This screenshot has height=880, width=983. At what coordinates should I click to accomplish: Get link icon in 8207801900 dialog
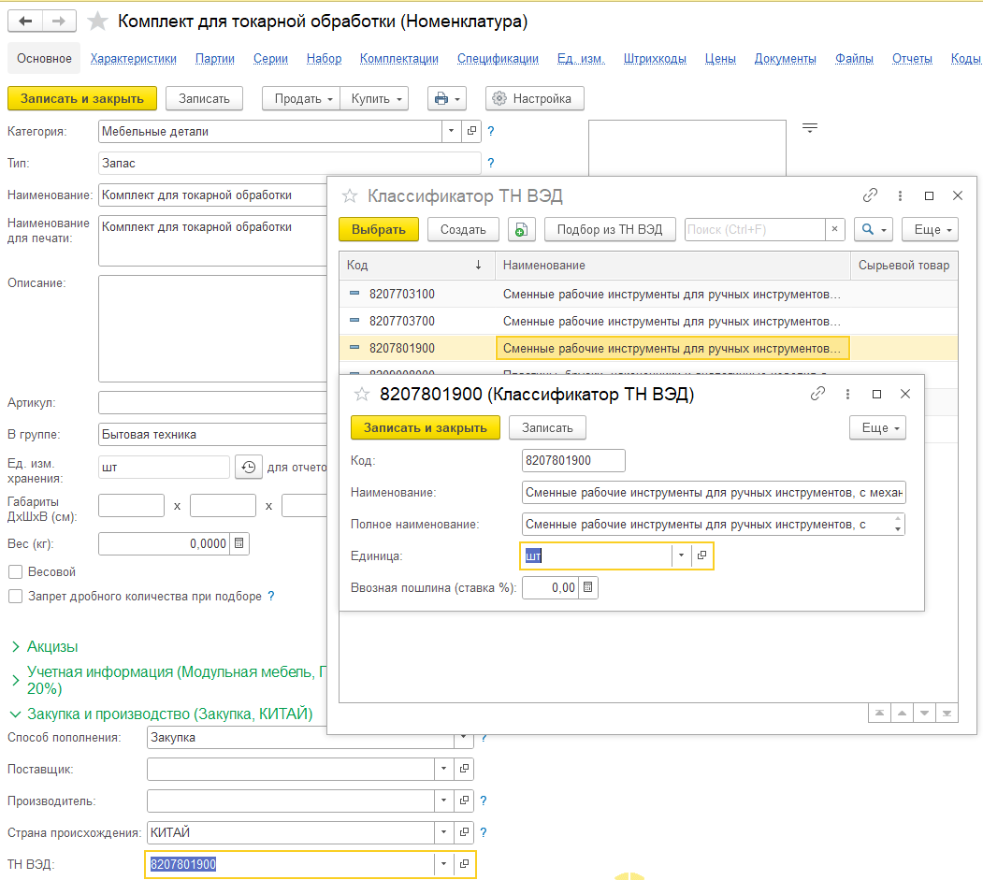pos(818,395)
